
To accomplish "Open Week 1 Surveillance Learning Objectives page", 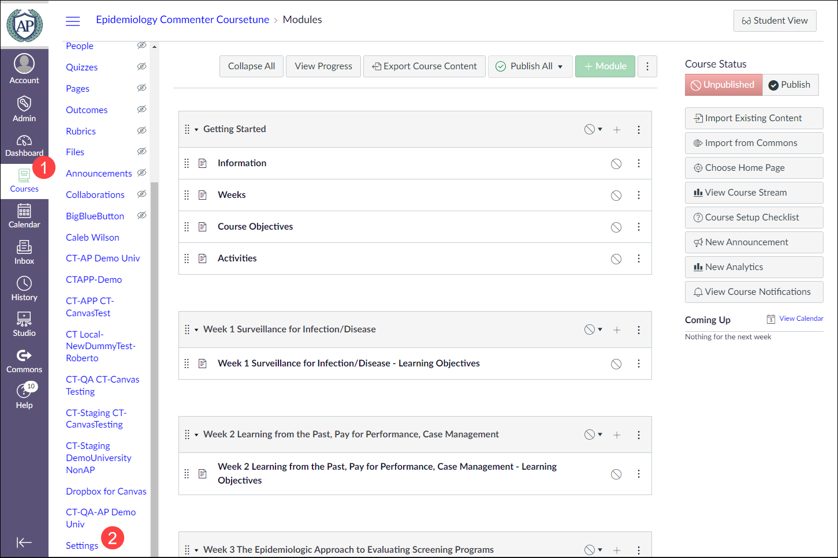I will pyautogui.click(x=349, y=364).
